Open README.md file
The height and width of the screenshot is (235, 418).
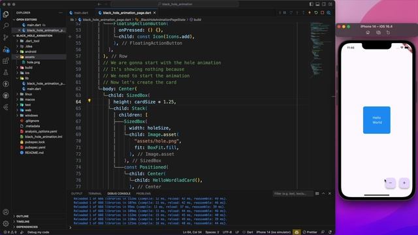(34, 153)
